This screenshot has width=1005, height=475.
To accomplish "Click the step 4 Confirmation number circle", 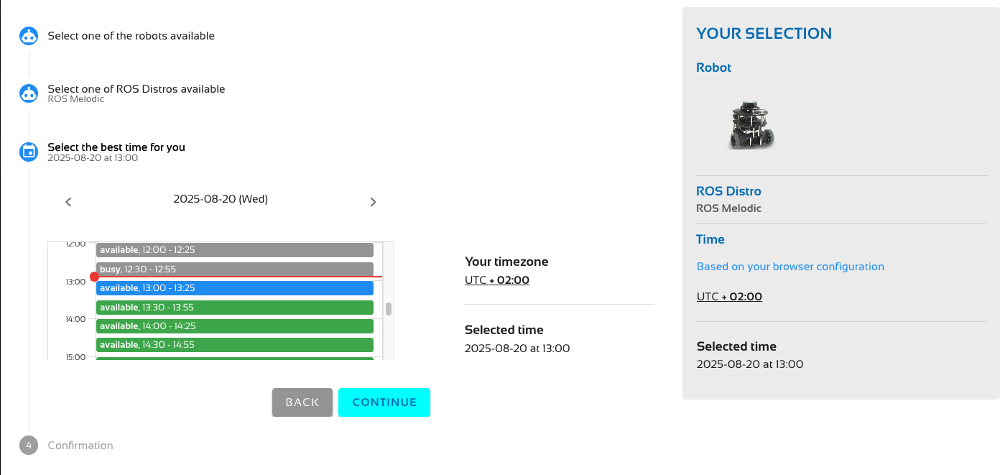I will (x=29, y=446).
